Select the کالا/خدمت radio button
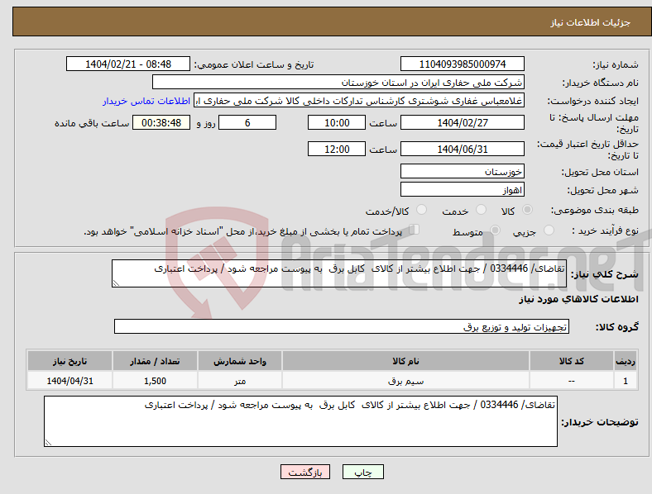This screenshot has width=652, height=494. coord(422,210)
